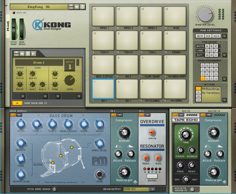The image size is (236, 194).
Task: Mute the selected pad with MUTE button
Action: (x=200, y=36)
